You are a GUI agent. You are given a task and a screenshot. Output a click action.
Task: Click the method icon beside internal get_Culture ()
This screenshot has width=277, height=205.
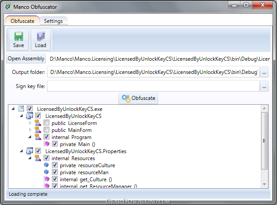click(47, 179)
